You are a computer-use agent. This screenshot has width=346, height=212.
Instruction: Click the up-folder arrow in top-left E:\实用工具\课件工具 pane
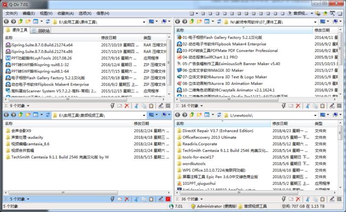pos(21,22)
